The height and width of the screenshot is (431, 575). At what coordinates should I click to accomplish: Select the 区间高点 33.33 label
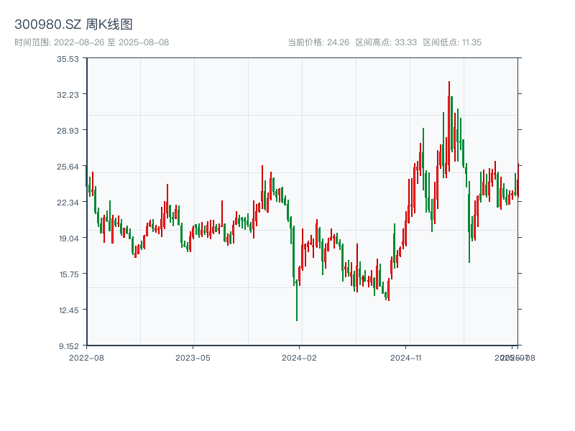coord(386,42)
